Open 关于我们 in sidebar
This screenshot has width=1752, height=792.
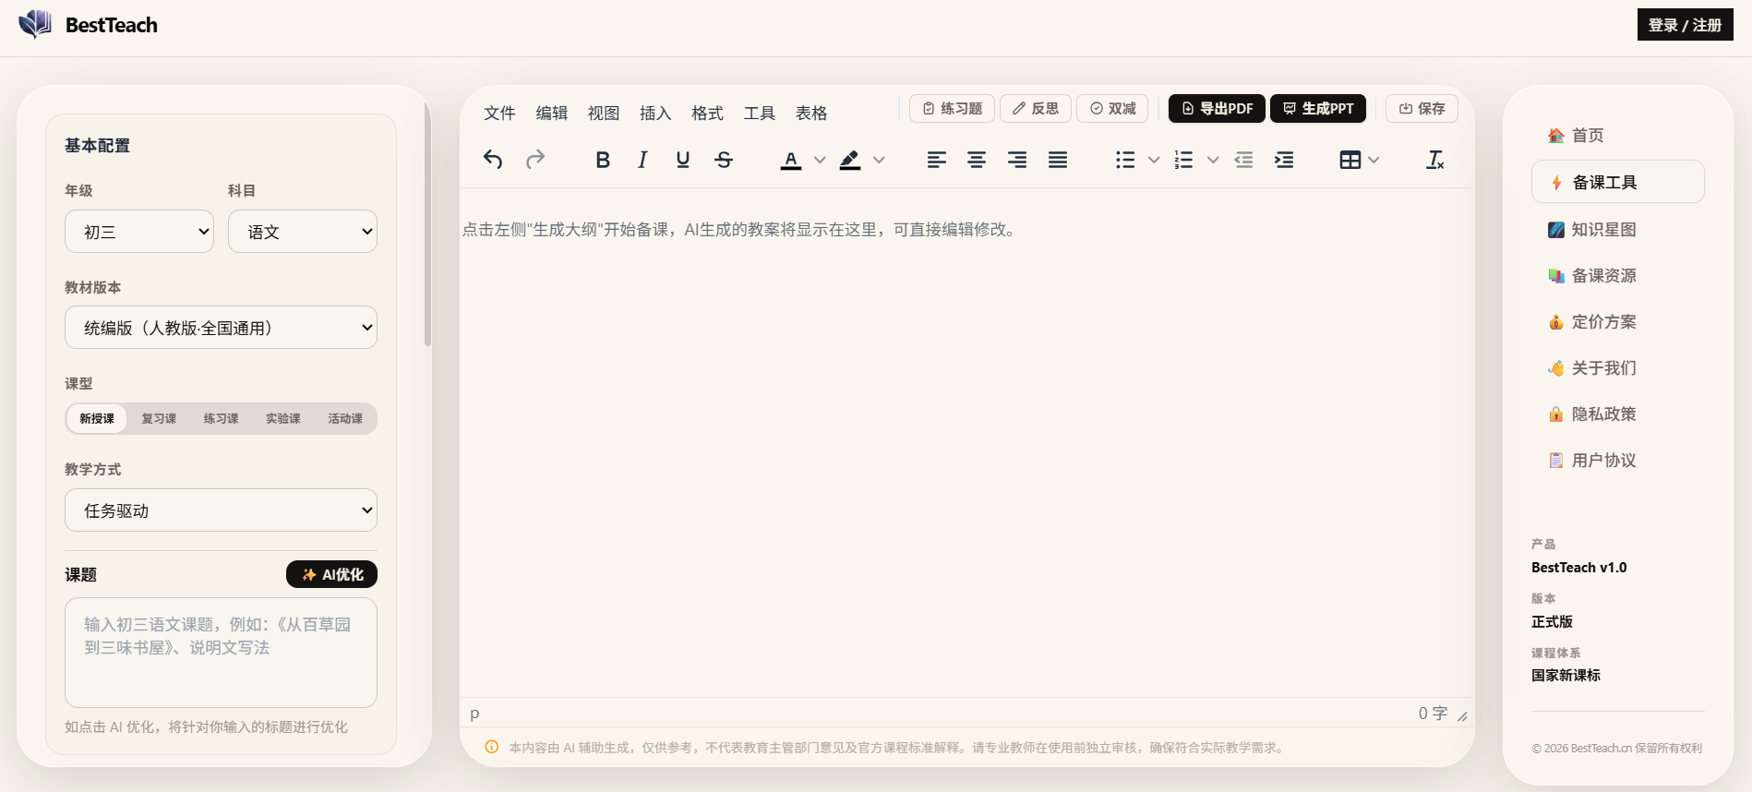[x=1617, y=367]
